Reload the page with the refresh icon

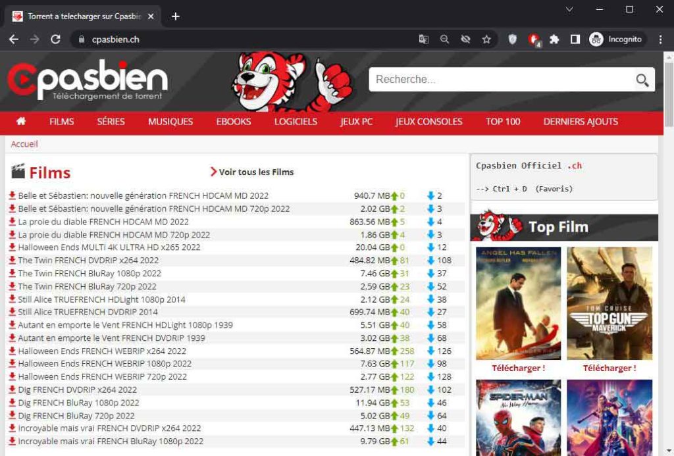[55, 39]
